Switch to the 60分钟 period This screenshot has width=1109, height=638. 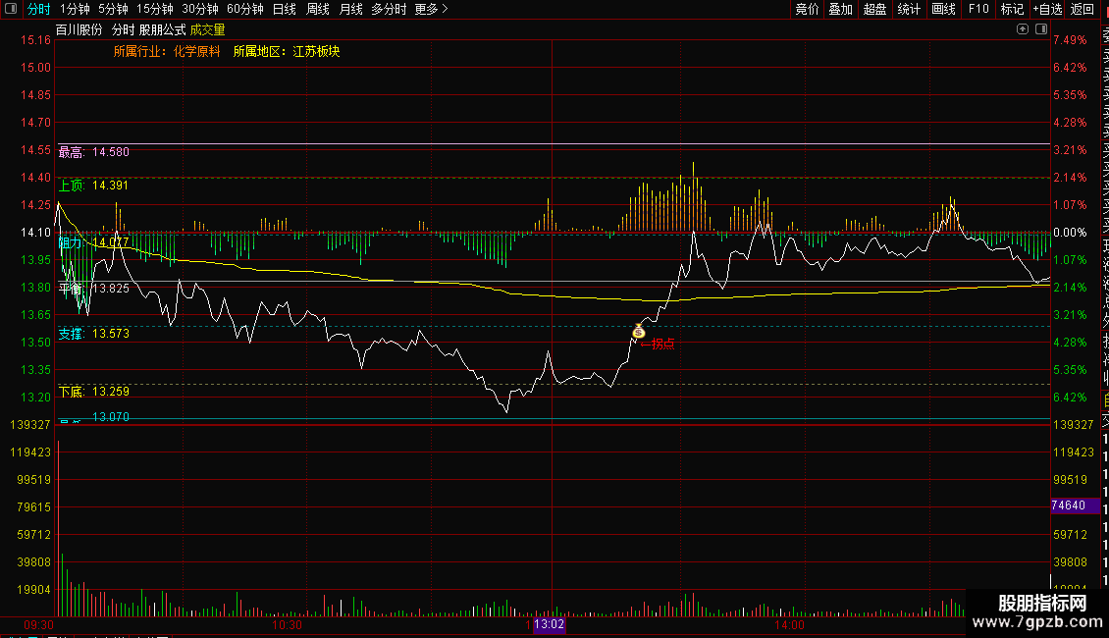point(245,9)
